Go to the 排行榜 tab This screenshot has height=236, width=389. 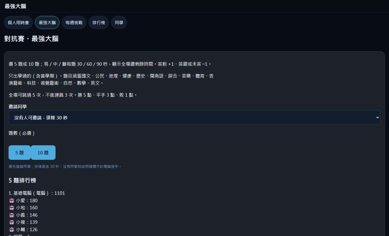[x=99, y=23]
